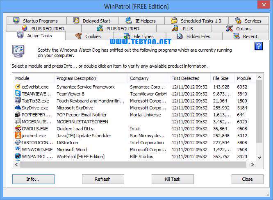Click the Hidden Files icon
This screenshot has width=273, height=200.
click(180, 36)
